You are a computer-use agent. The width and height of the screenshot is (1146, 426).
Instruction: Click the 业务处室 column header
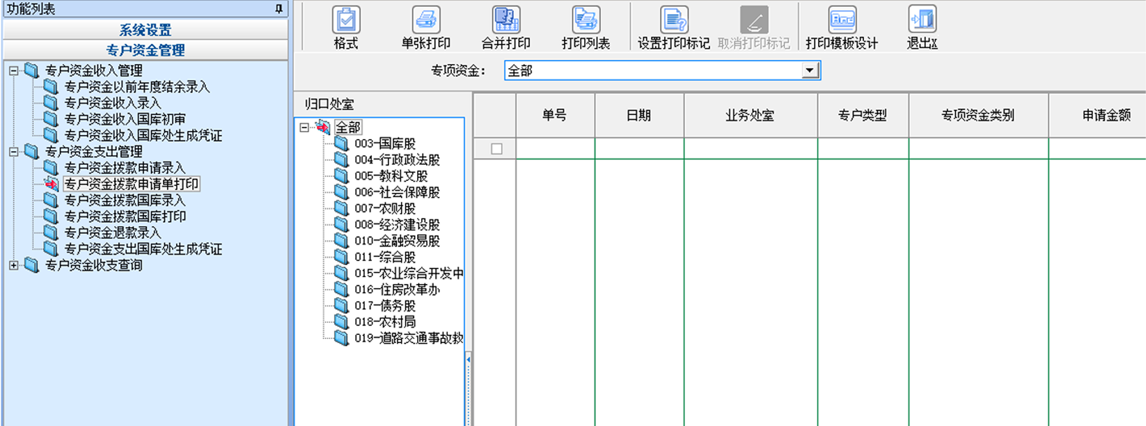[x=751, y=116]
